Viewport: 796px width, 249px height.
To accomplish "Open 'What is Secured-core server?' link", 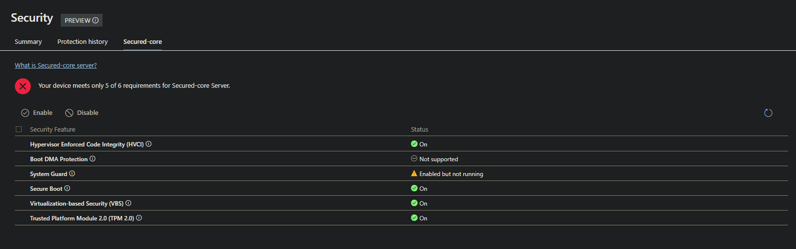I will [56, 65].
